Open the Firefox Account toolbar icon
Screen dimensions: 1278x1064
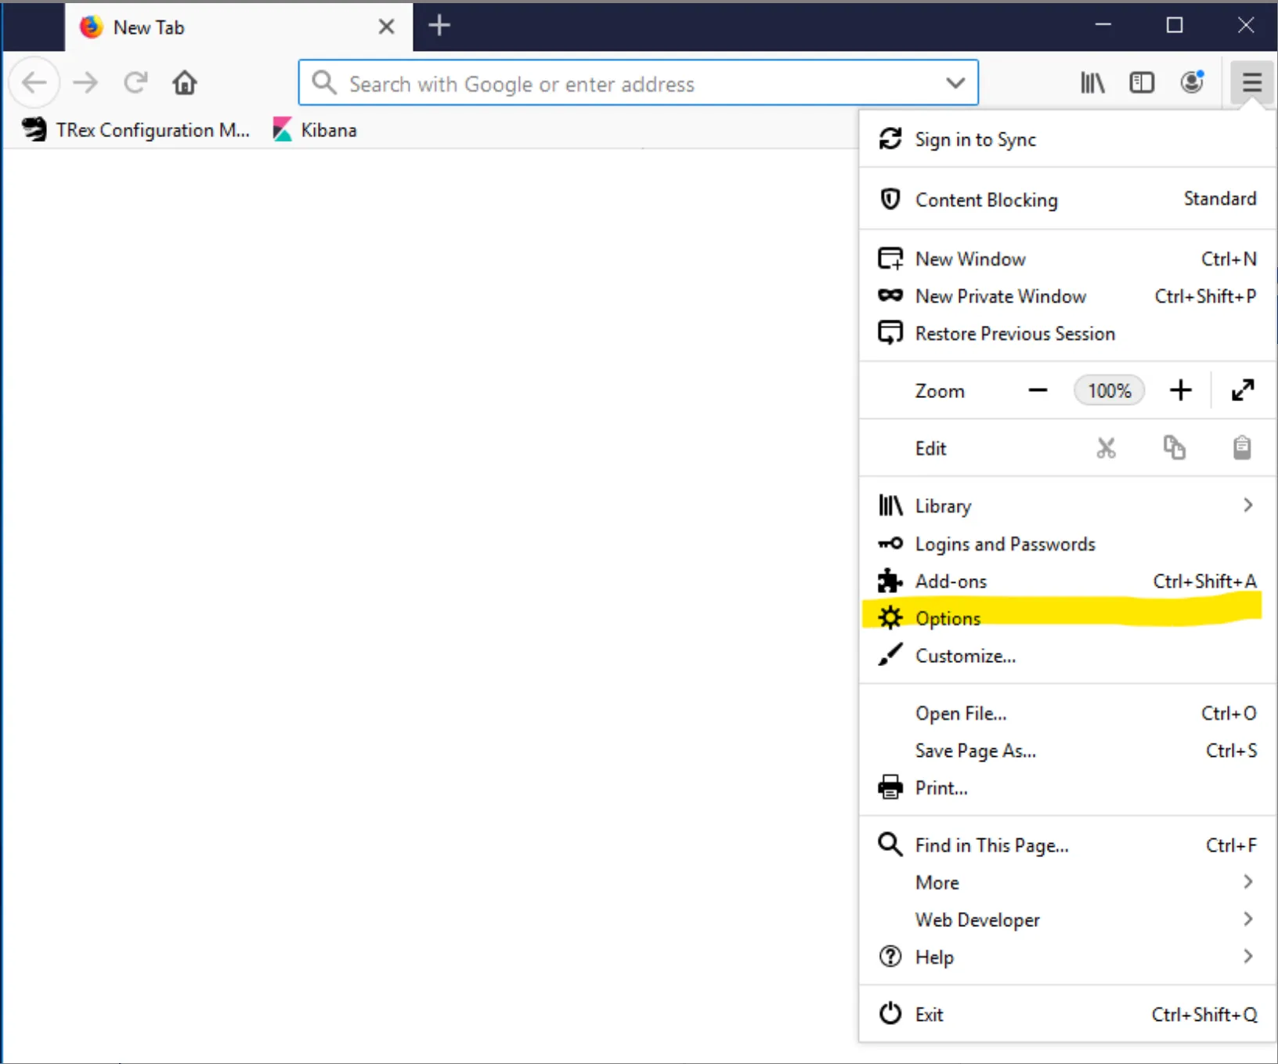[1192, 82]
